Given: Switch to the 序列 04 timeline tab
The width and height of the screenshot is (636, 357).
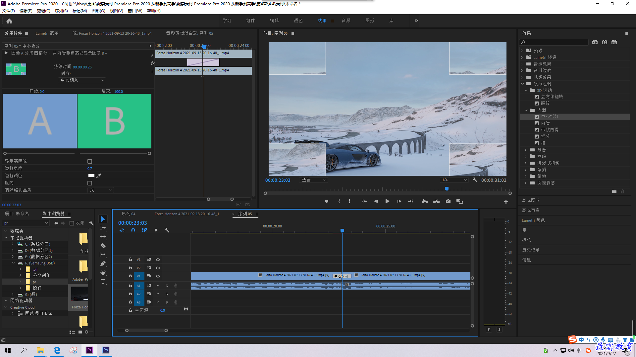Looking at the screenshot, I should click(129, 214).
